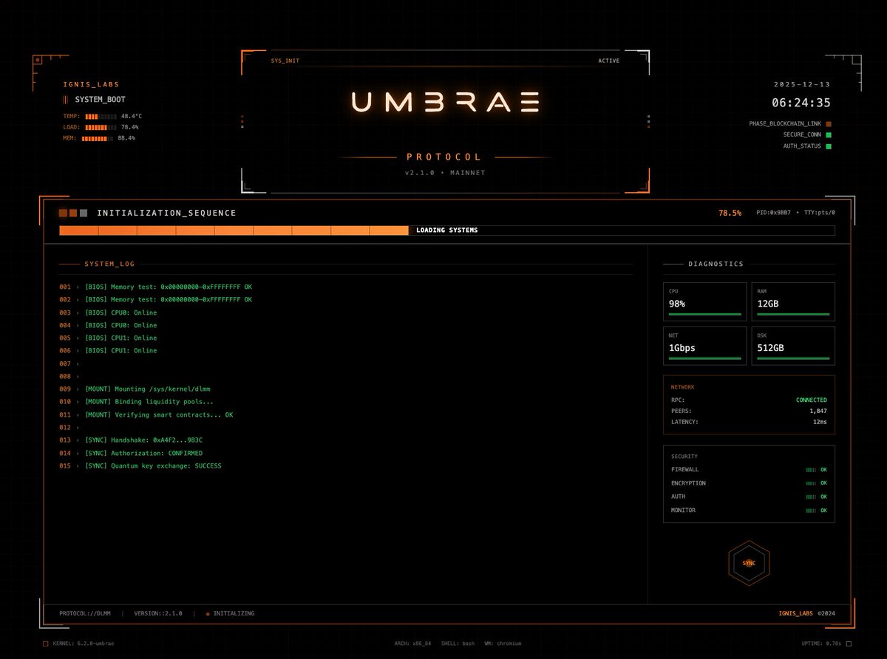The width and height of the screenshot is (887, 659).
Task: Click VERSION::2.1.0 in the footer
Action: coord(158,614)
